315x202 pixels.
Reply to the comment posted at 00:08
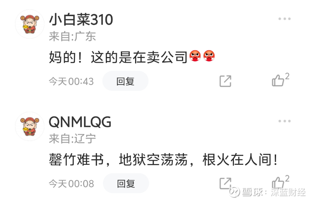click(126, 183)
